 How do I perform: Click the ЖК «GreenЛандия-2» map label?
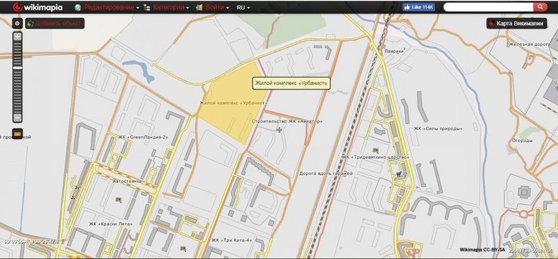point(143,137)
